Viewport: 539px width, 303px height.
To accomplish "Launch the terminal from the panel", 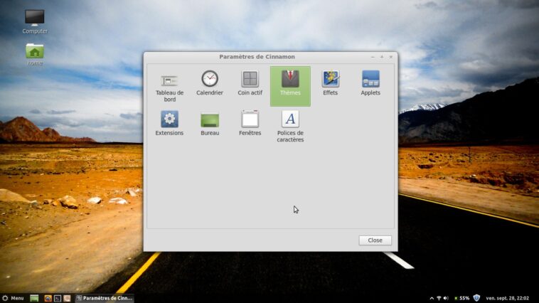I will tap(58, 298).
